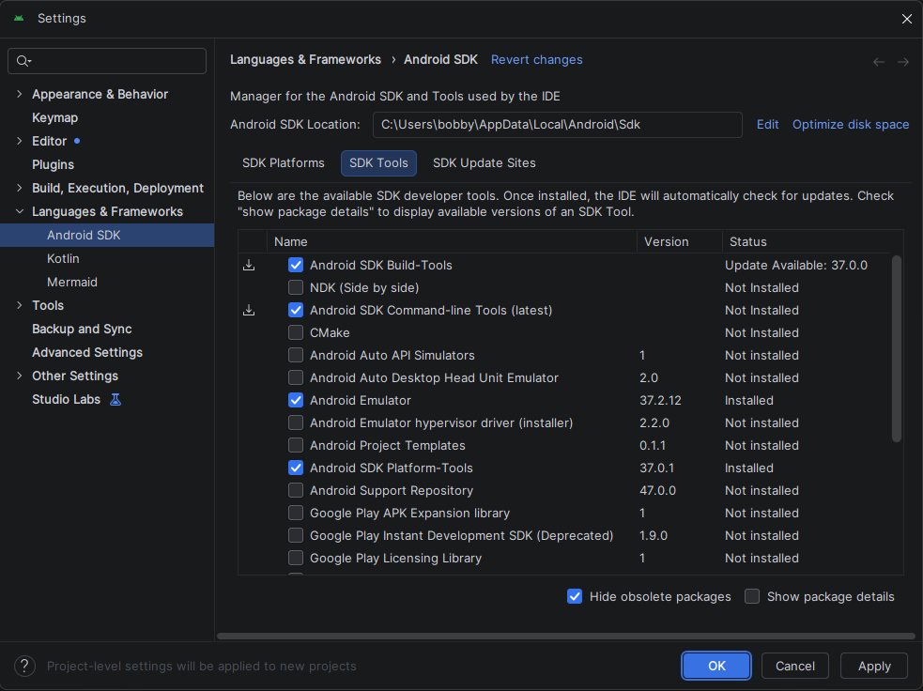Click the Android SDK Location path field
This screenshot has height=691, width=923.
click(x=557, y=124)
